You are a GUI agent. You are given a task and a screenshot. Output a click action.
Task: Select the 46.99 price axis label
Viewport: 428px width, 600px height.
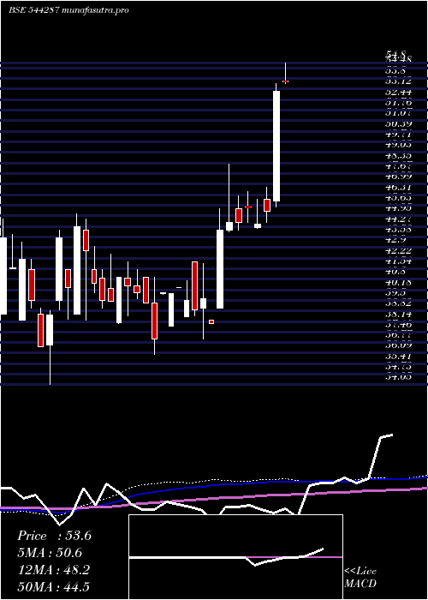pos(398,177)
